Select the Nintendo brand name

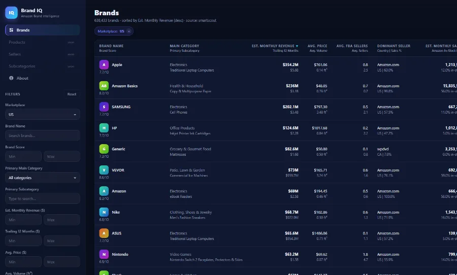coord(120,254)
